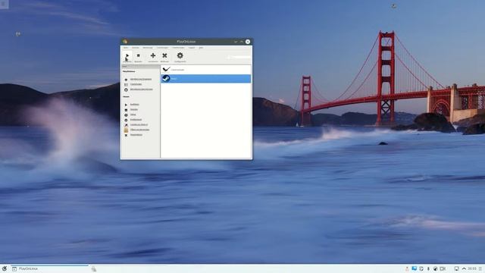Screen dimensions: 485x273
Task: Stop the program using toolbar square icon
Action: click(x=138, y=57)
